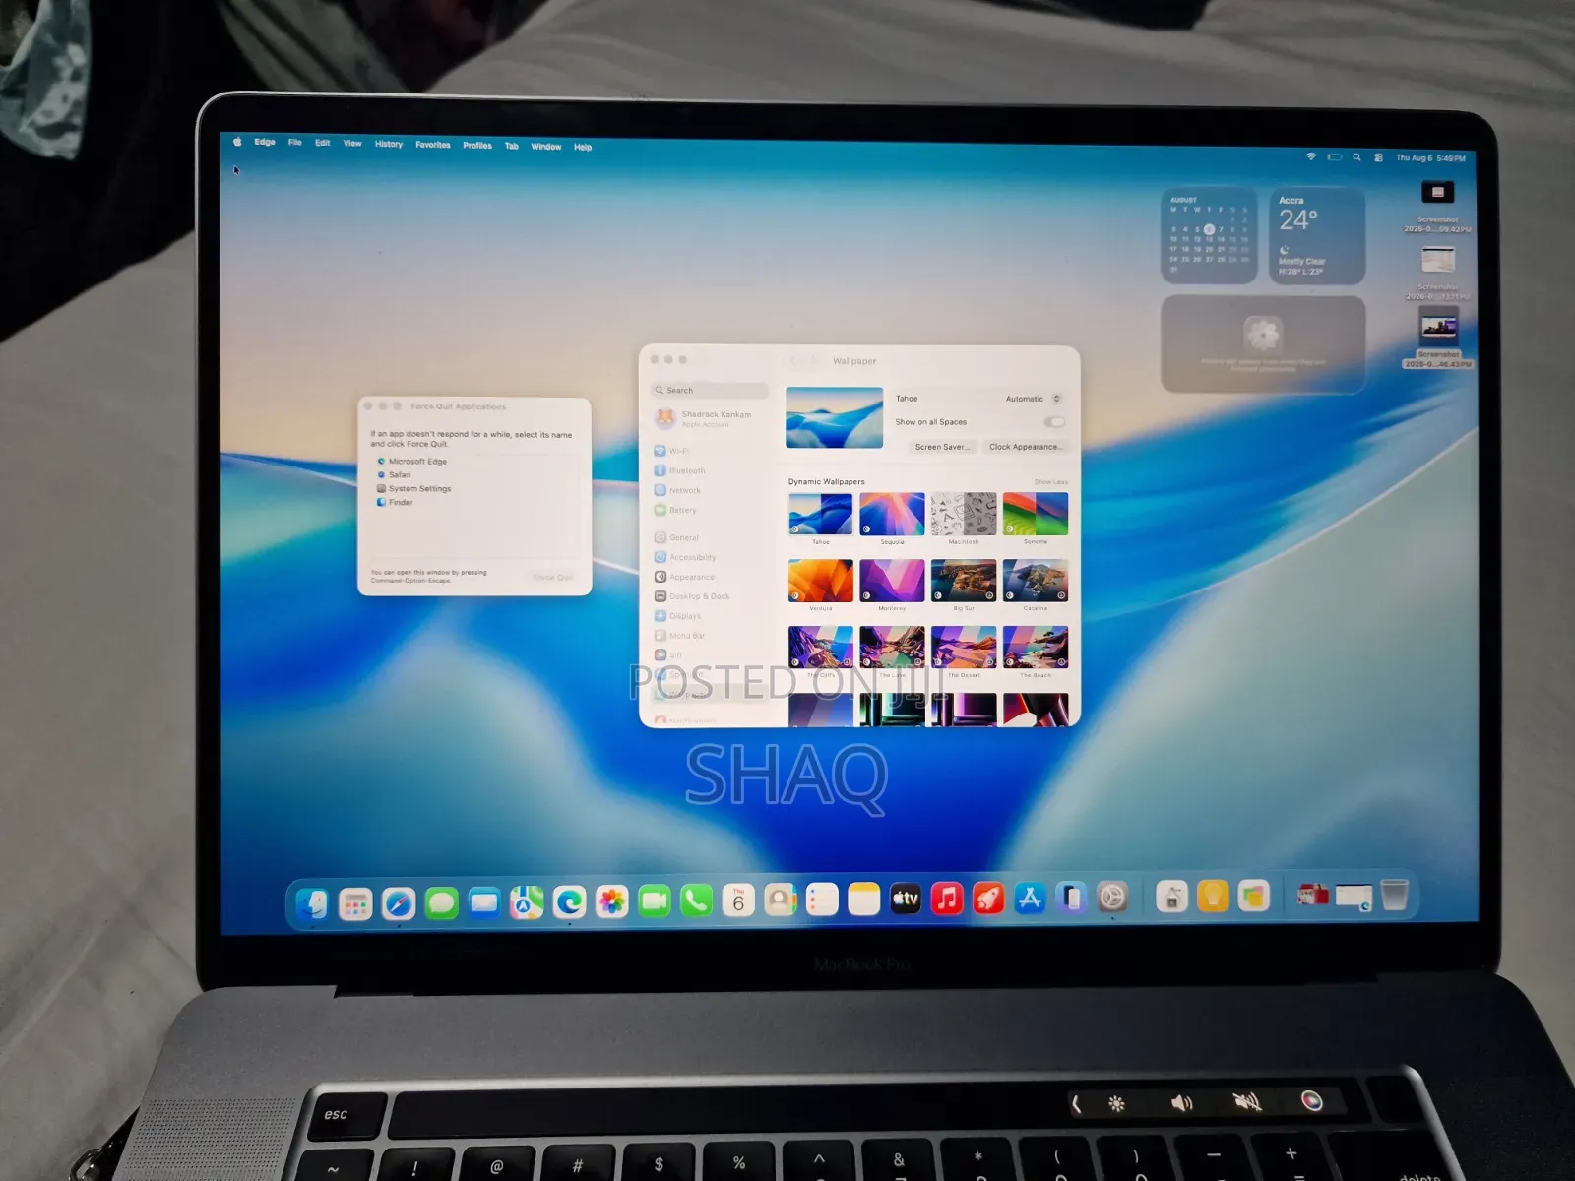1575x1181 pixels.
Task: Choose the Sonoma dynamic wallpaper
Action: [1036, 514]
